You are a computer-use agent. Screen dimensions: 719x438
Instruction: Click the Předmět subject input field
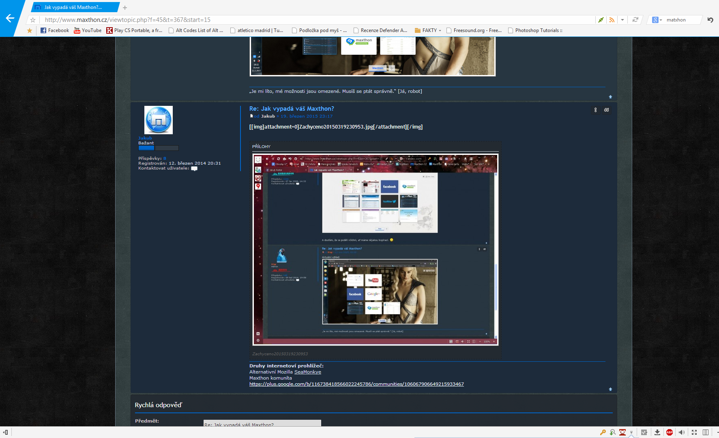262,423
